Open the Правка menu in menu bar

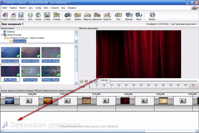tap(13, 8)
